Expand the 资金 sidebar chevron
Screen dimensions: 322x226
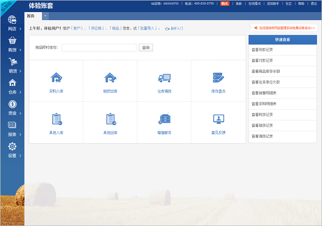(20, 113)
